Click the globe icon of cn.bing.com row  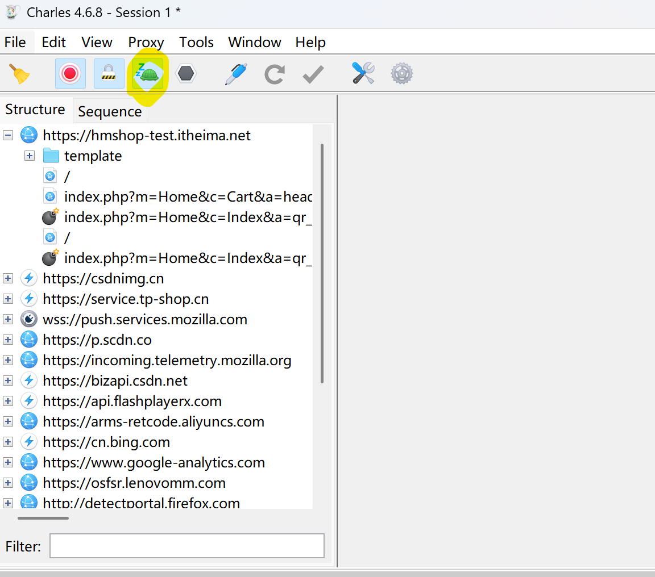[x=29, y=442]
